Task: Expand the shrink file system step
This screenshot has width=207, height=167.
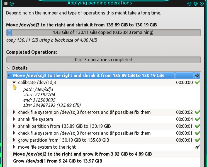Action: [x=14, y=119]
